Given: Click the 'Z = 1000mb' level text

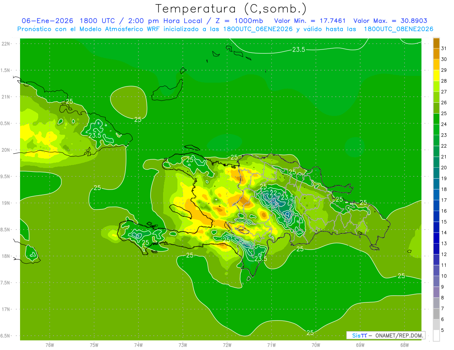Looking at the screenshot, I should coord(240,21).
